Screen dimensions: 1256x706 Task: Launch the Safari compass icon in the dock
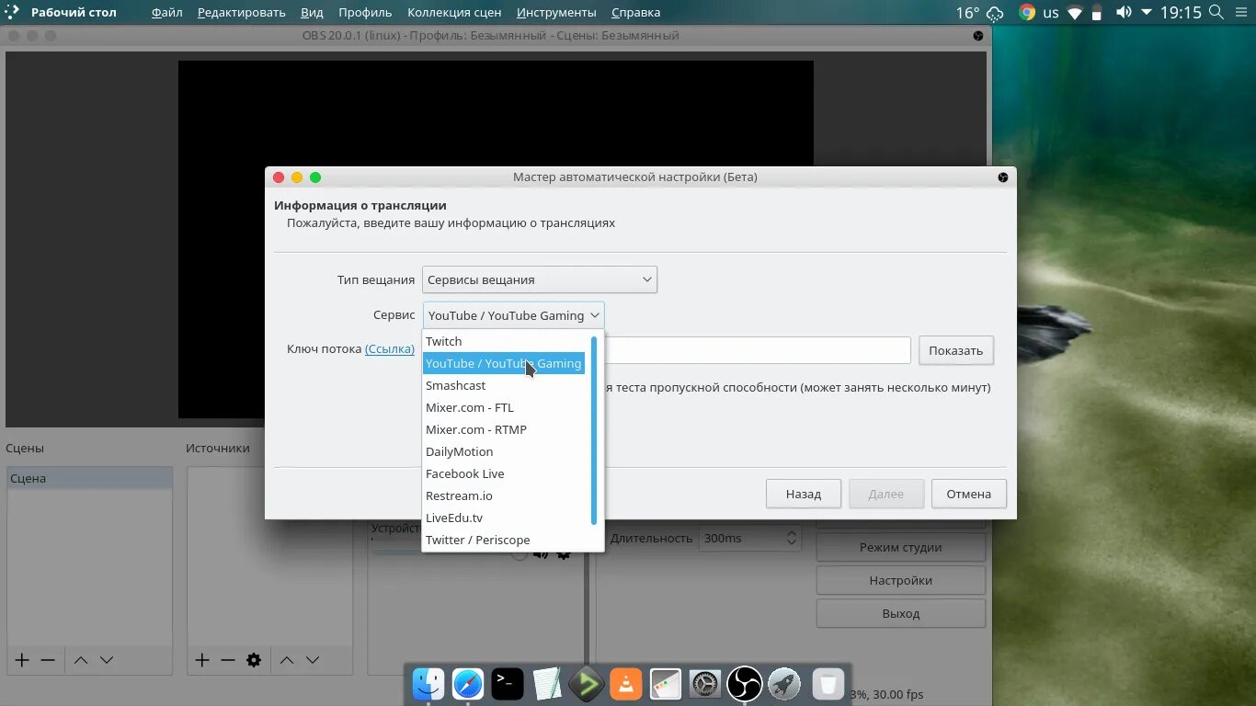[468, 684]
